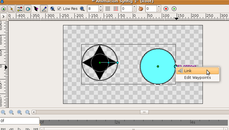The image size is (229, 130).
Task: Select the cyan circle radius handle
Action: coord(176,66)
